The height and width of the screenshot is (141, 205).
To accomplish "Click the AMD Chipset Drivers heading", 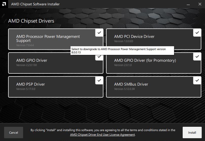I will coord(31,21).
